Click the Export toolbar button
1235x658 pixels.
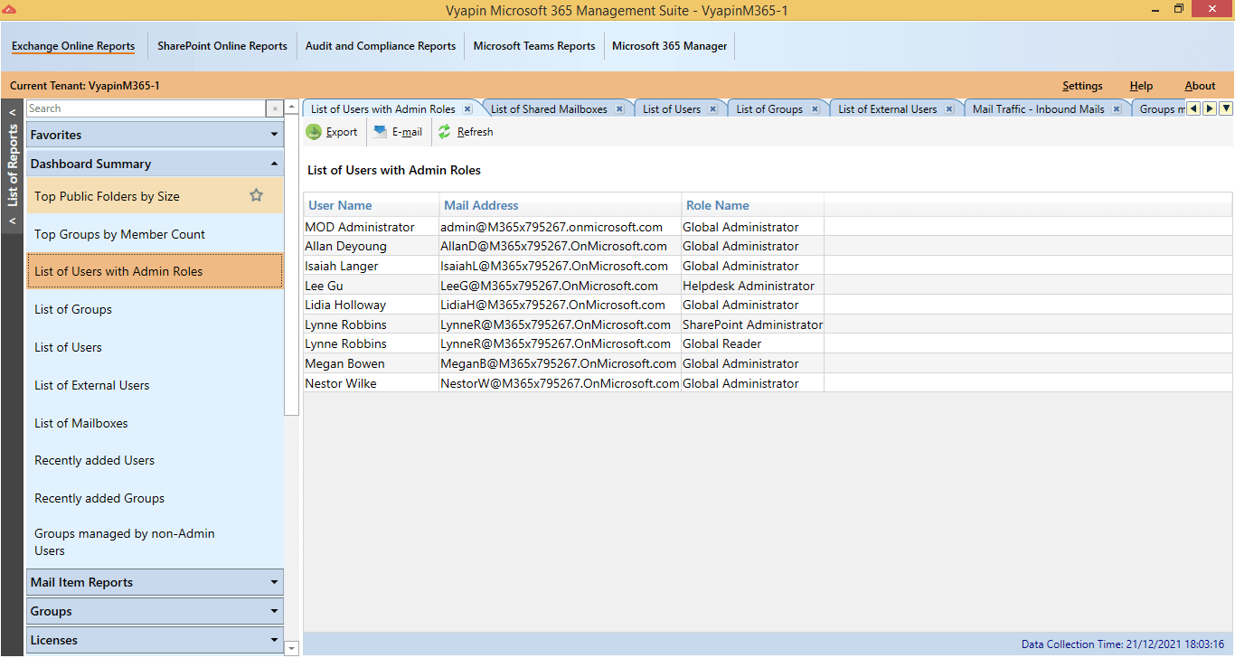(x=332, y=132)
